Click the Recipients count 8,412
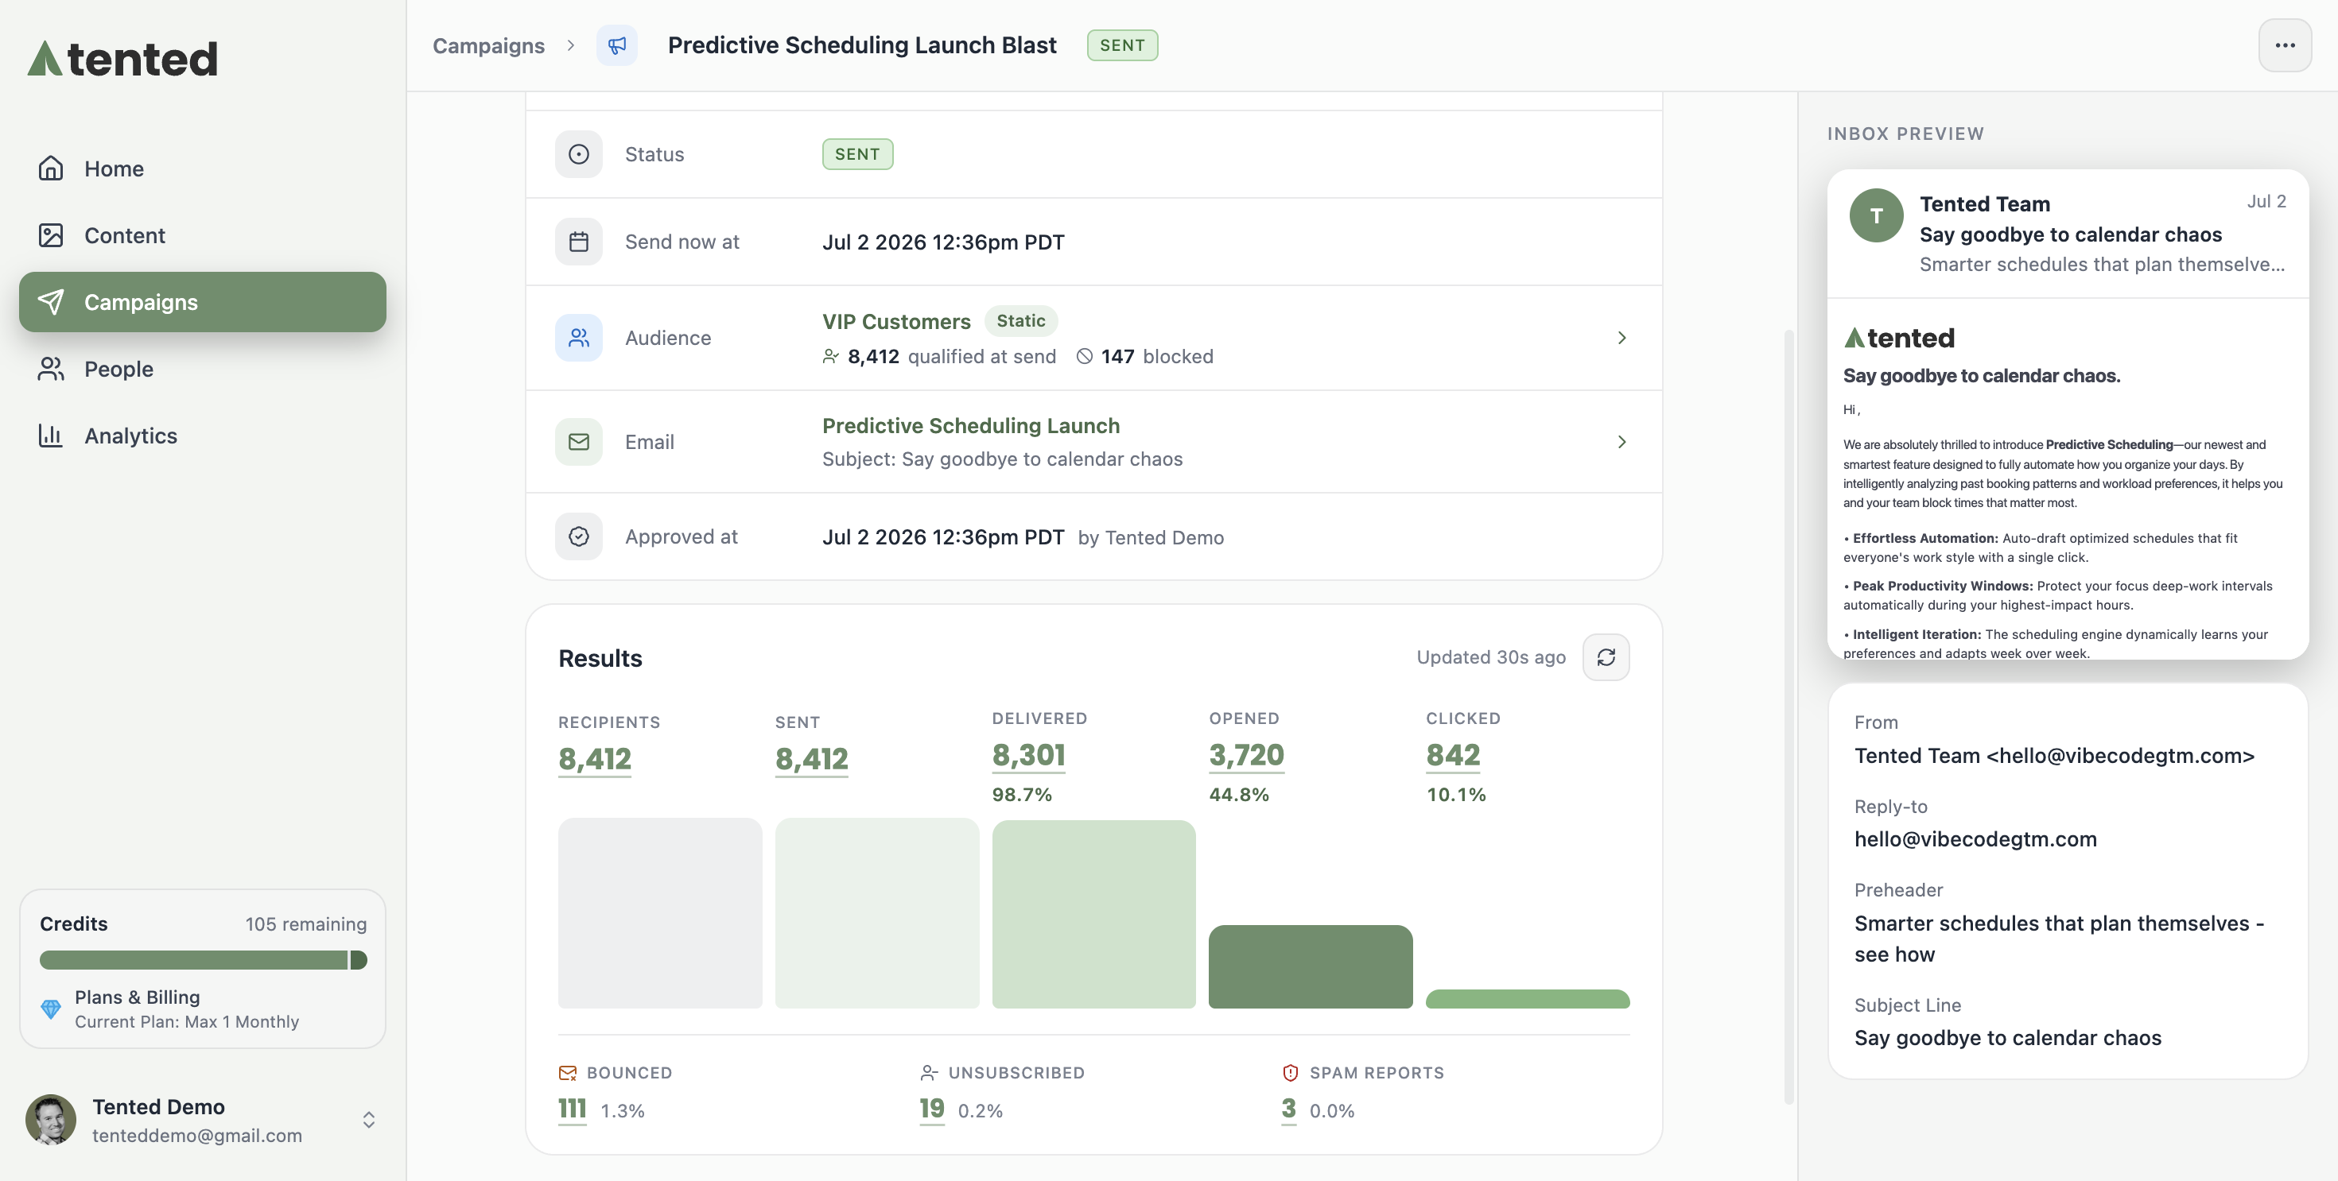2338x1181 pixels. click(595, 758)
